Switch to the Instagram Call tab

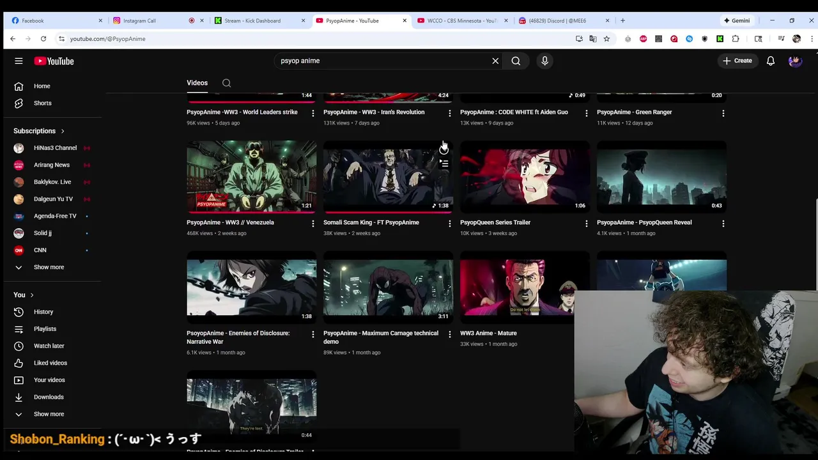pyautogui.click(x=158, y=20)
